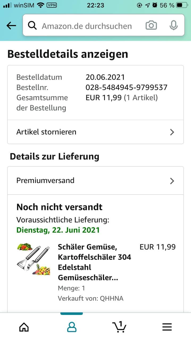The height and width of the screenshot is (341, 191).
Task: Tap the battery status icon
Action: (x=182, y=5)
